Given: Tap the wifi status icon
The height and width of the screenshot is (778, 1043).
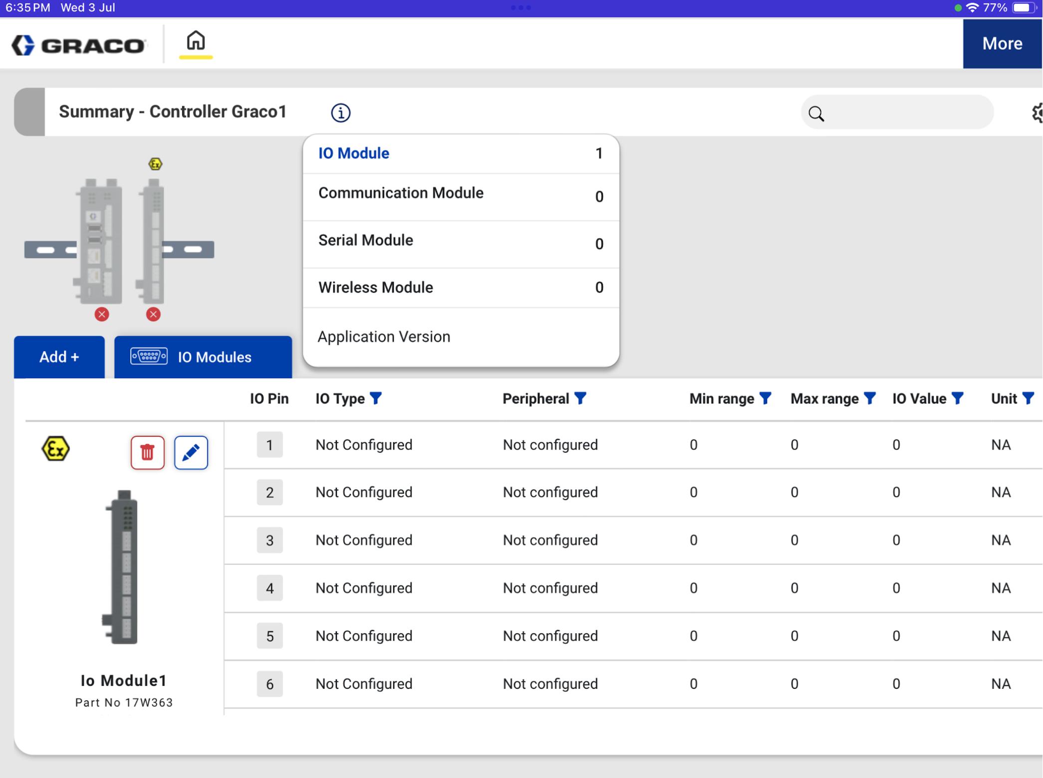Looking at the screenshot, I should coord(972,7).
